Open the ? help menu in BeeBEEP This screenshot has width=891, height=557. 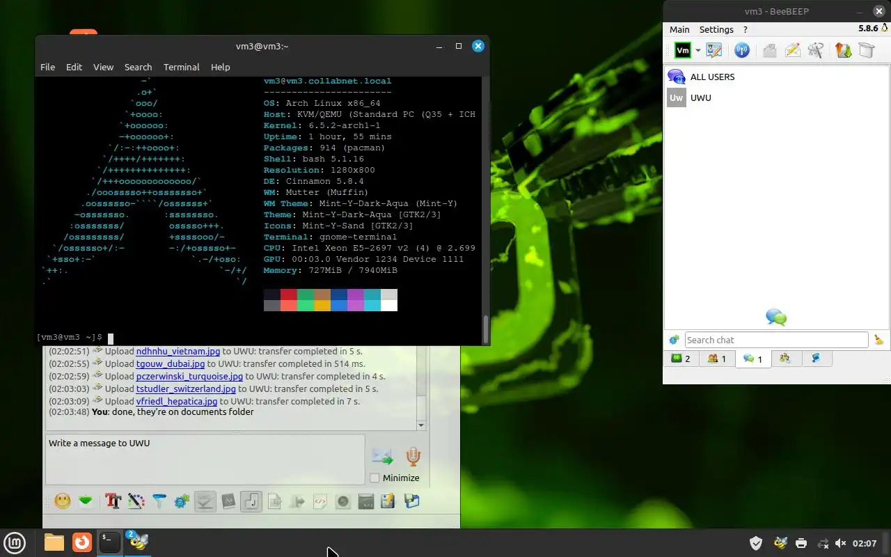(x=746, y=29)
